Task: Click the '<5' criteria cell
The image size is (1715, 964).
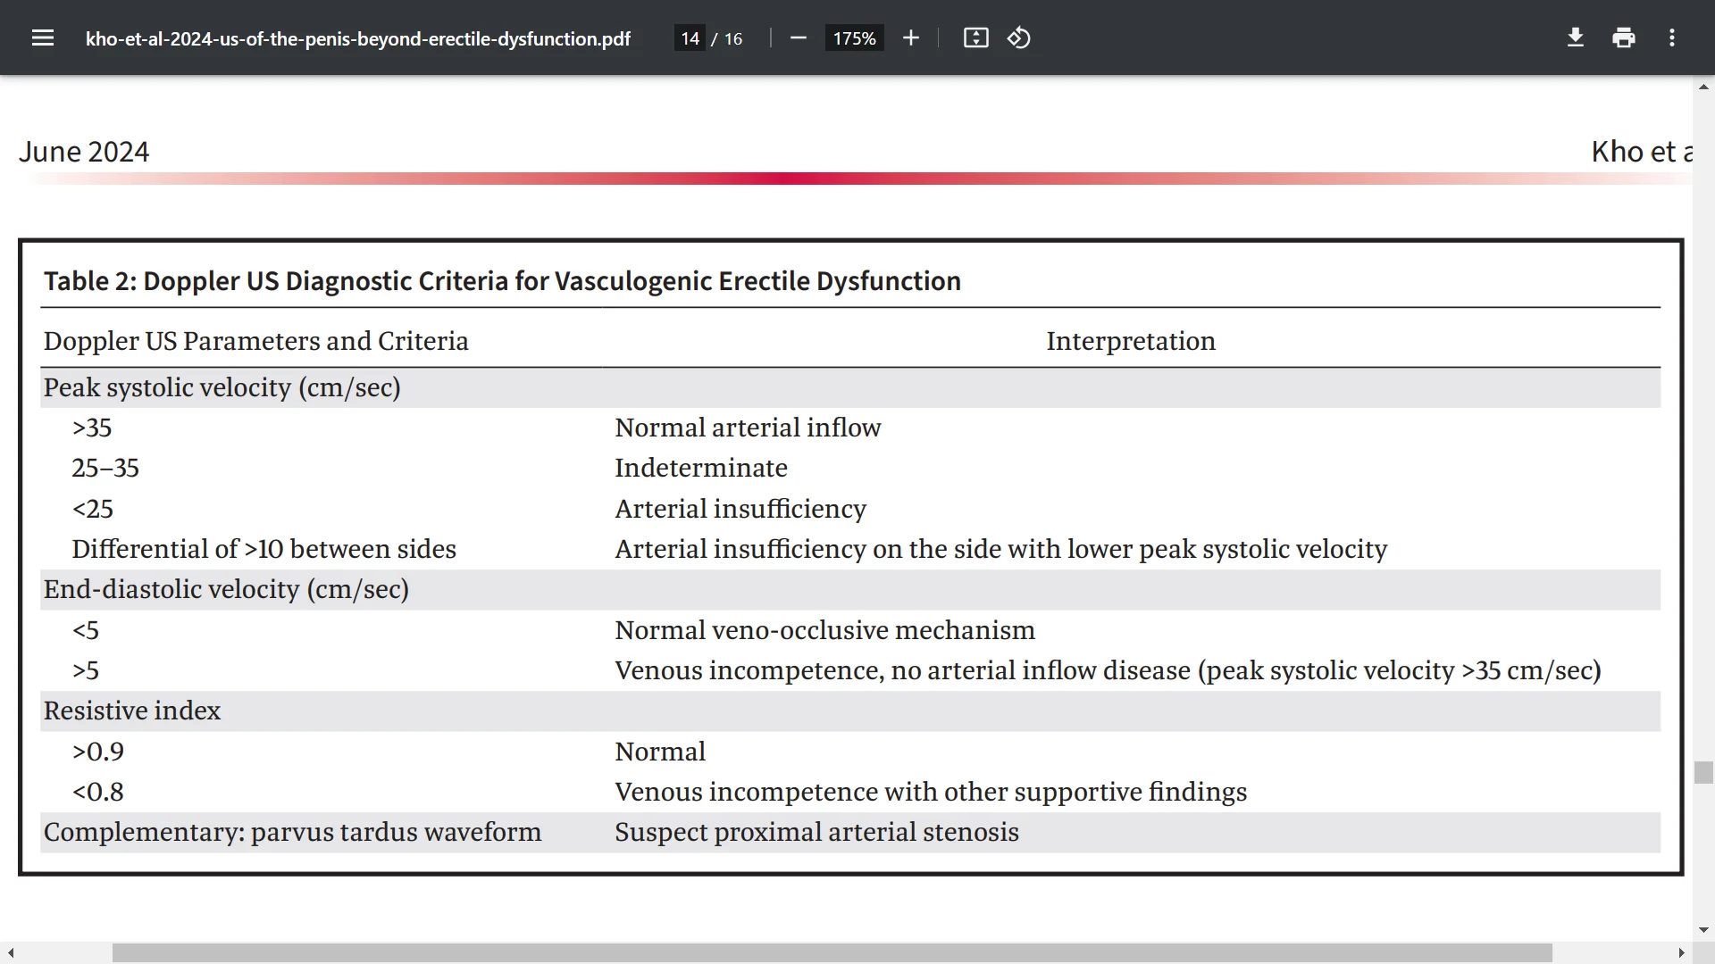Action: point(86,630)
